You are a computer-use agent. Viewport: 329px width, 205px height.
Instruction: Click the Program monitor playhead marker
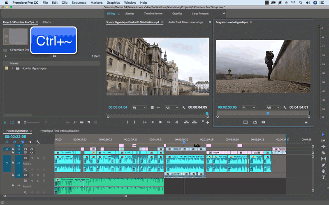tap(268, 113)
